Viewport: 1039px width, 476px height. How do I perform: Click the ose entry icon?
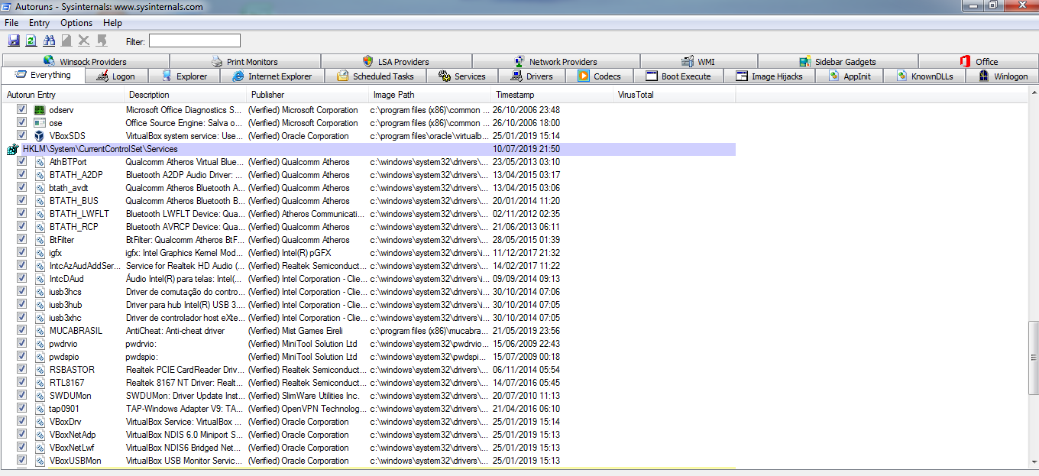pos(40,123)
